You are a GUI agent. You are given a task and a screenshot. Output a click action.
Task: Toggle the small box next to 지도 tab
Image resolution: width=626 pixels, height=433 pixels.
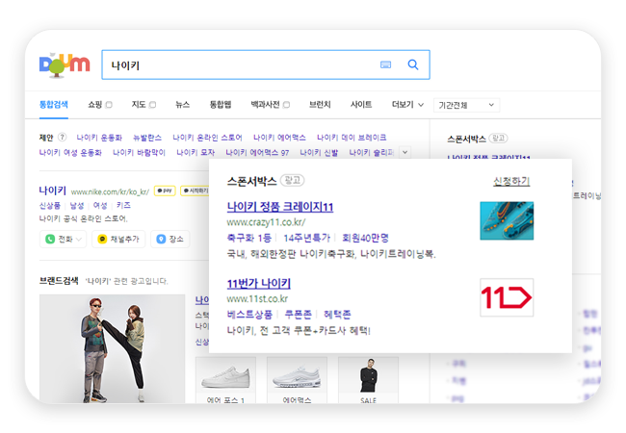click(x=152, y=105)
